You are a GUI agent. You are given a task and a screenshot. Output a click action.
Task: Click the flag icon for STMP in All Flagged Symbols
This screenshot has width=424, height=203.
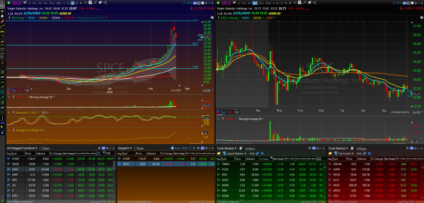click(8, 159)
